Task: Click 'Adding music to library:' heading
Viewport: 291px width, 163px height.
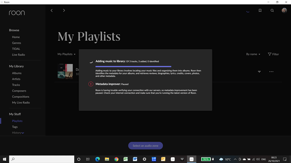Action: (x=110, y=61)
